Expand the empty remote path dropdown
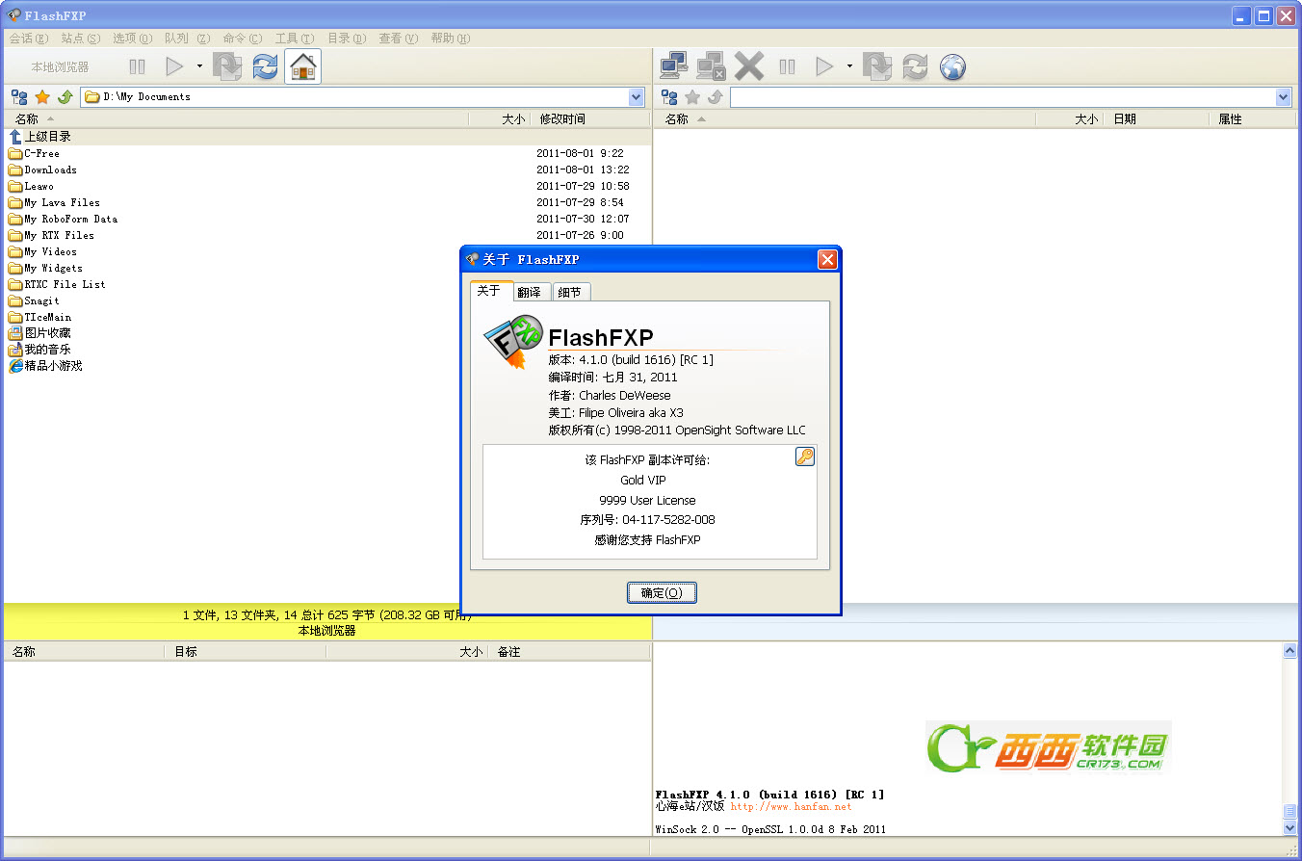1302x861 pixels. [1283, 97]
